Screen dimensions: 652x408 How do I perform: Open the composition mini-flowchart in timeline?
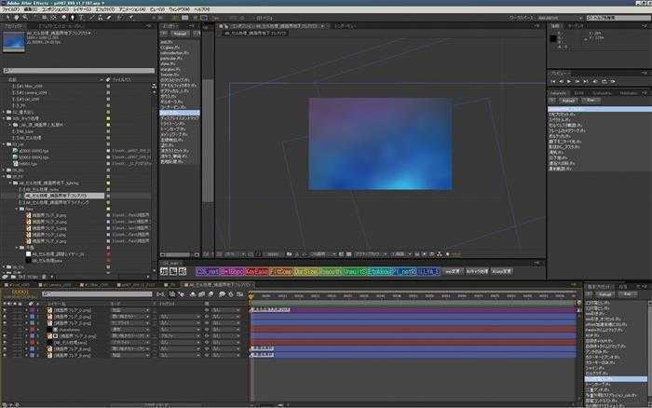pyautogui.click(x=160, y=294)
